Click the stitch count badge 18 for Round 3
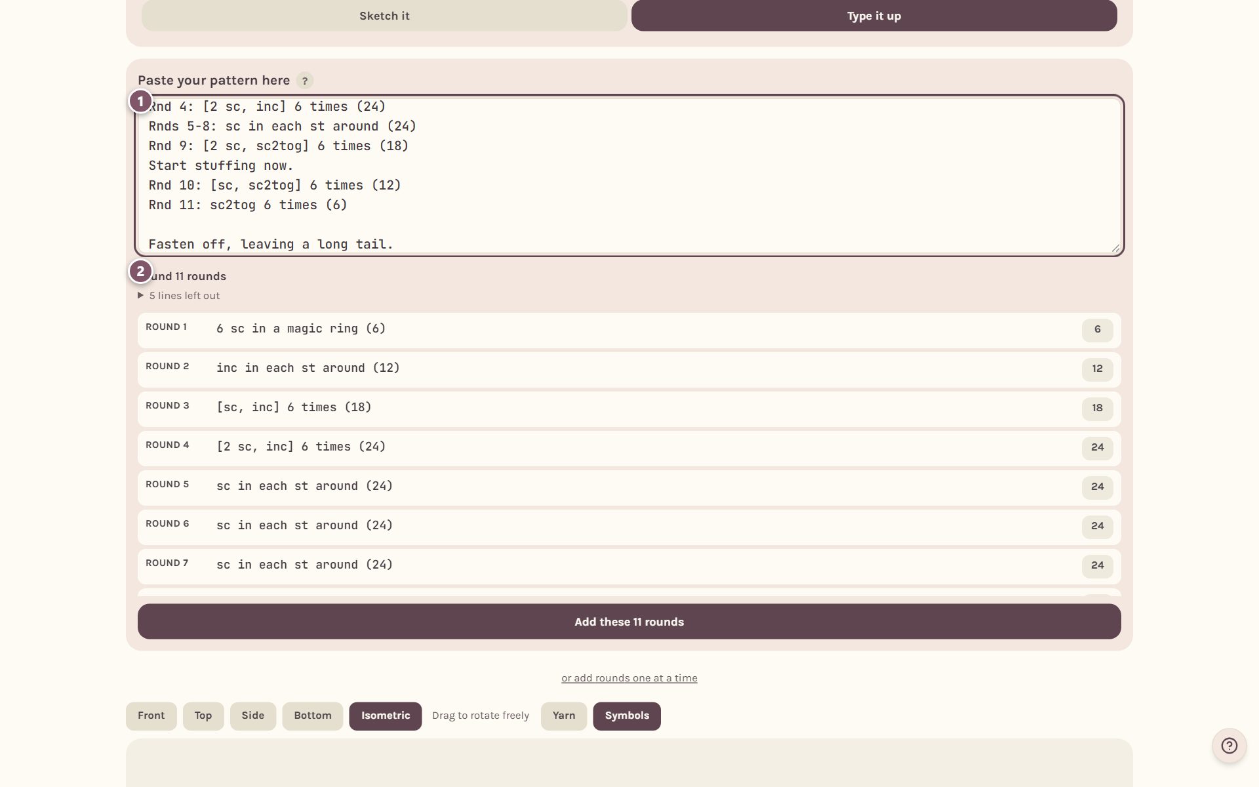This screenshot has height=787, width=1259. [1097, 409]
